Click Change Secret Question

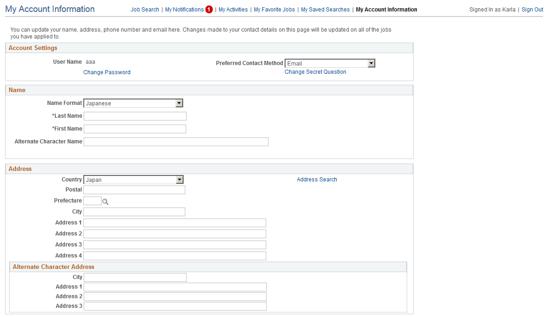(315, 71)
